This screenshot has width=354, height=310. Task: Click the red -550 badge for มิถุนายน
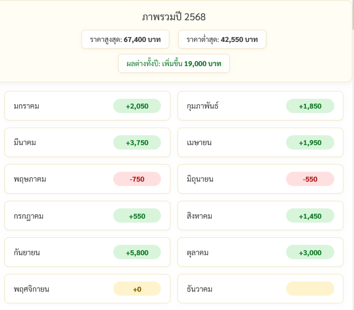tap(310, 179)
